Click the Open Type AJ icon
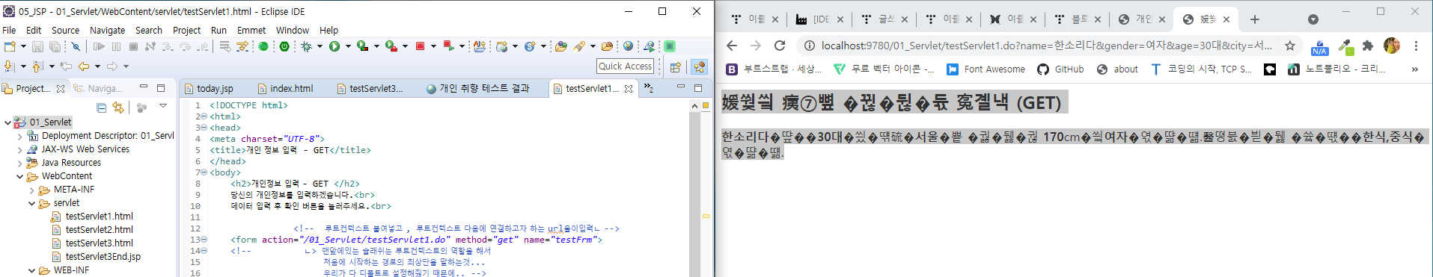1433x277 pixels. click(479, 46)
